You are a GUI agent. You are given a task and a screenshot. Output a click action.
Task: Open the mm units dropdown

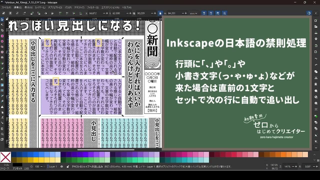click(x=193, y=13)
